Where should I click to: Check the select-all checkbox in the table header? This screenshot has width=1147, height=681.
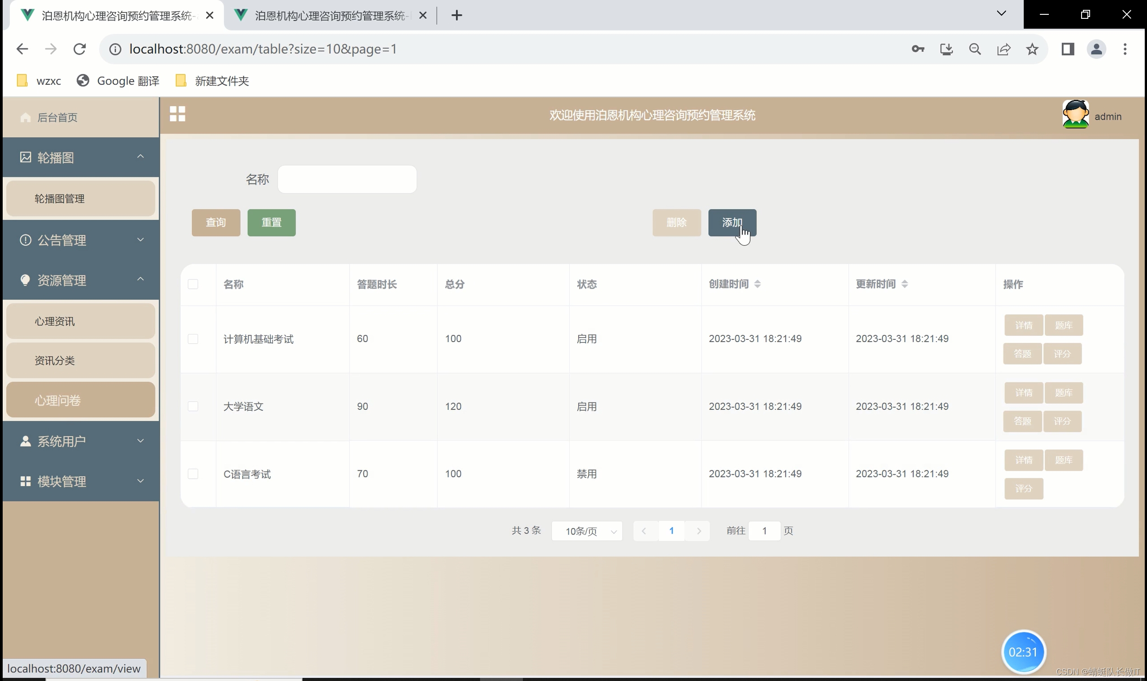(194, 284)
